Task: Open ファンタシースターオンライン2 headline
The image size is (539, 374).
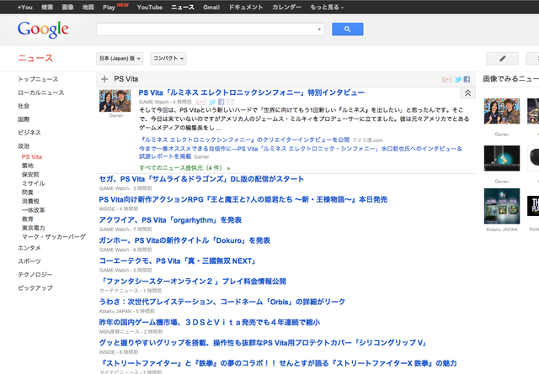Action: (x=193, y=282)
